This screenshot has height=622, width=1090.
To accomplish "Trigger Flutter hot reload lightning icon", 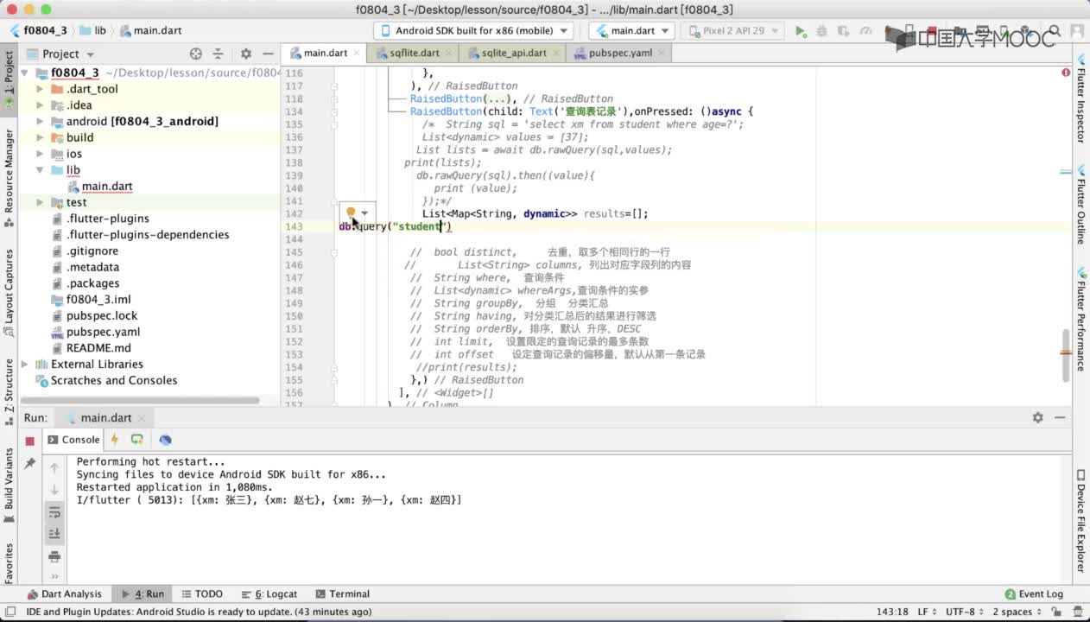I will click(114, 440).
